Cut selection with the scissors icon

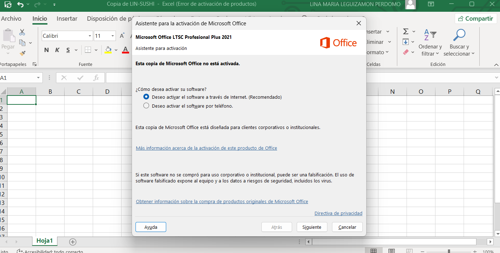tap(22, 32)
